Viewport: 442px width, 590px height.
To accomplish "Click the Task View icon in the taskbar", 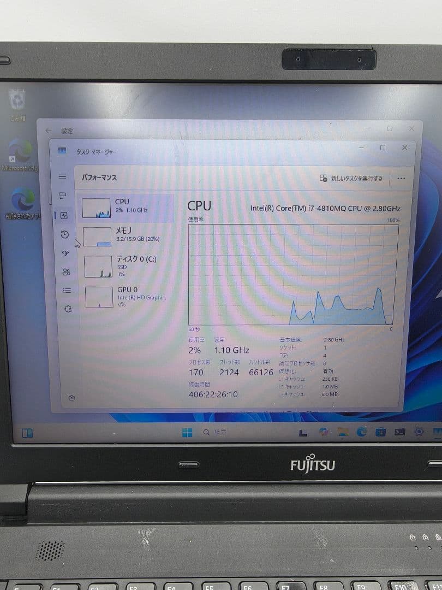I will (303, 433).
